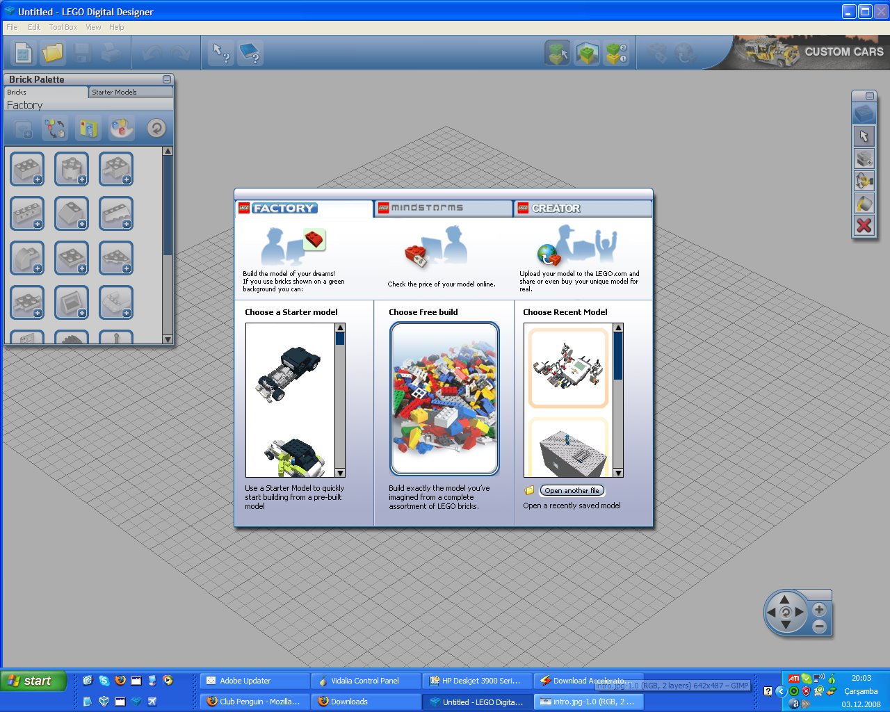This screenshot has width=890, height=712.
Task: Zoom in with camera plus button
Action: tap(819, 610)
